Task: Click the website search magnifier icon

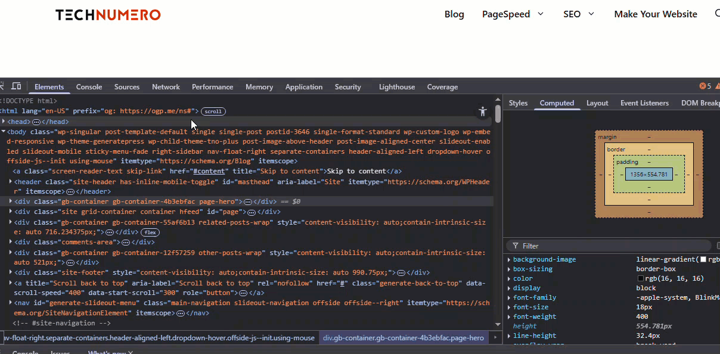Action: click(x=717, y=14)
